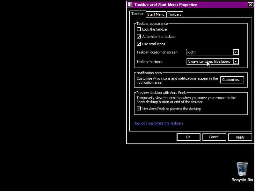Toggle Use Aero Peek to preview desktop

click(139, 109)
